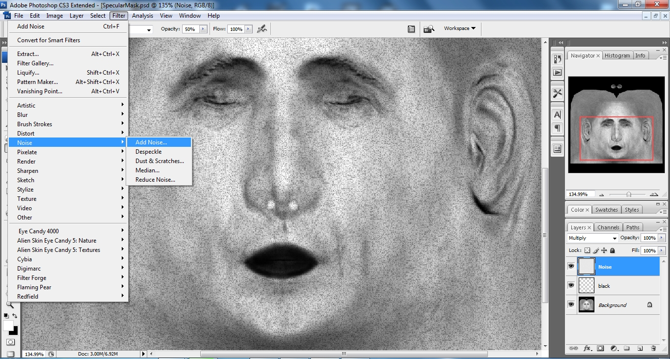Hide the black layer
Screen dimensions: 670x359
coord(571,285)
